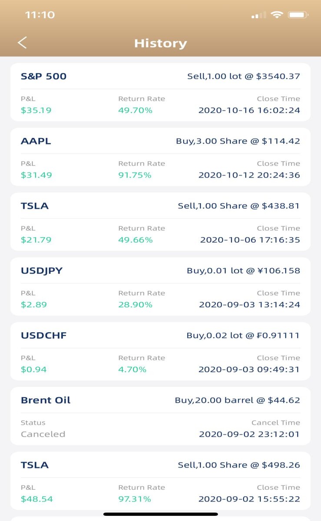
Task: Tap the 11:10 clock in status bar
Action: click(40, 15)
